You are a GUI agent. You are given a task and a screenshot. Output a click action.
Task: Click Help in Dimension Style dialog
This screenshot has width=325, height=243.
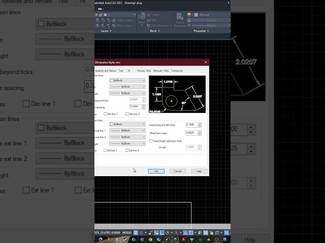coord(199,171)
